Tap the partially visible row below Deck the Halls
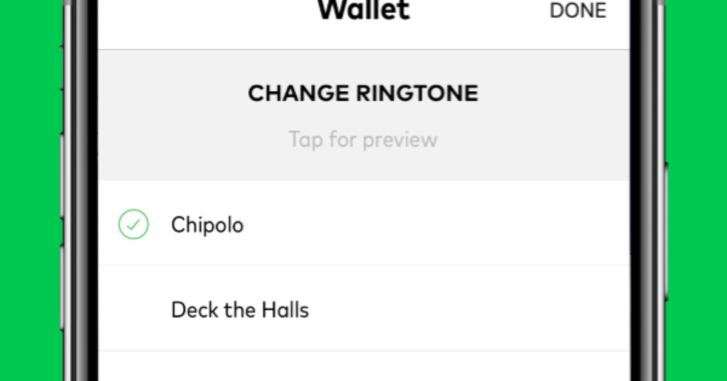This screenshot has height=381, width=727. [363, 366]
